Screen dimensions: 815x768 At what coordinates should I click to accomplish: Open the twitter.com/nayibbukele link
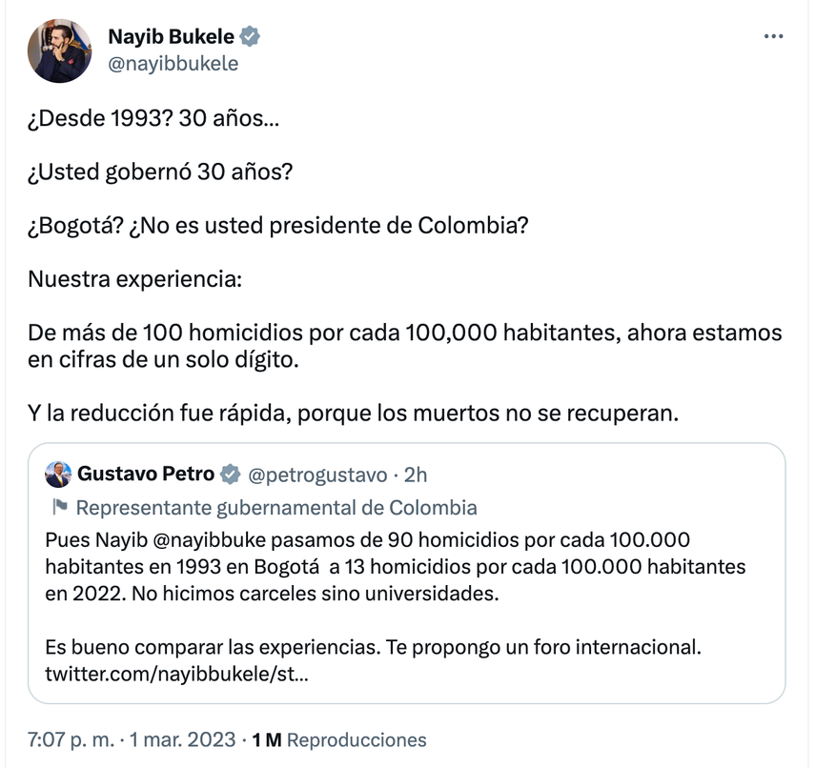[x=176, y=675]
